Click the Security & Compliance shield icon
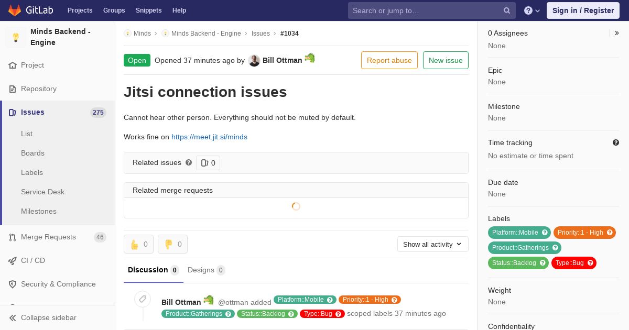The height and width of the screenshot is (330, 629). click(13, 284)
